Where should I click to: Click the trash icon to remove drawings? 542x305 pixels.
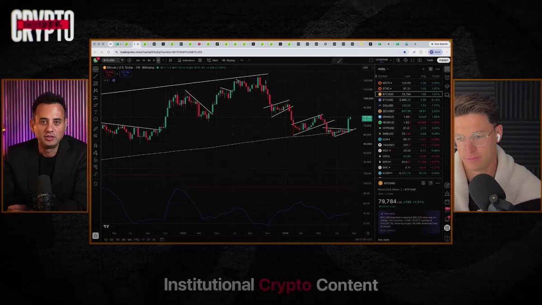pyautogui.click(x=95, y=183)
